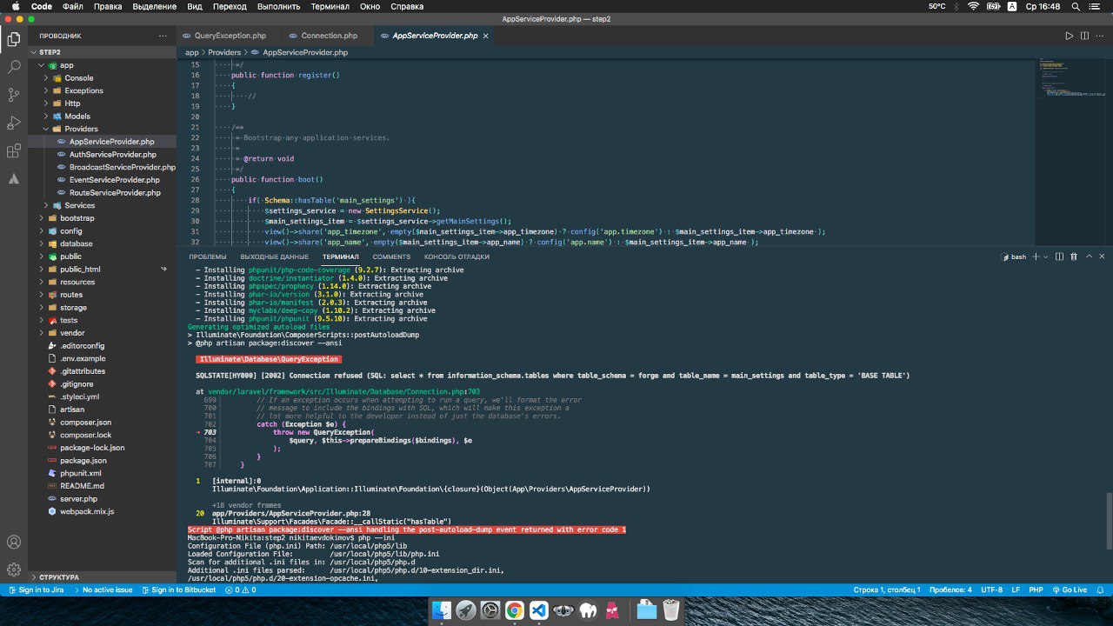Switch to the ПРОБЛЕМЫ panel tab
The image size is (1113, 626).
[208, 257]
